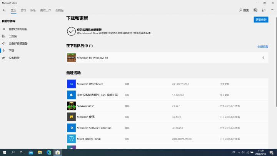Click the Survivalcraft 2 entry name

point(85,106)
